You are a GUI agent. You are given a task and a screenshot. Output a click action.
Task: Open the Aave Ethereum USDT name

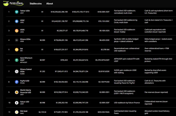26,59
